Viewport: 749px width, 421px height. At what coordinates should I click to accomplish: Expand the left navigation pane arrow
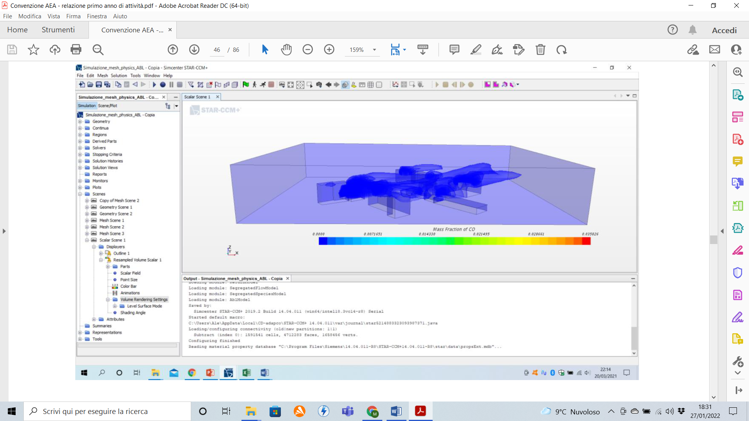click(x=4, y=231)
